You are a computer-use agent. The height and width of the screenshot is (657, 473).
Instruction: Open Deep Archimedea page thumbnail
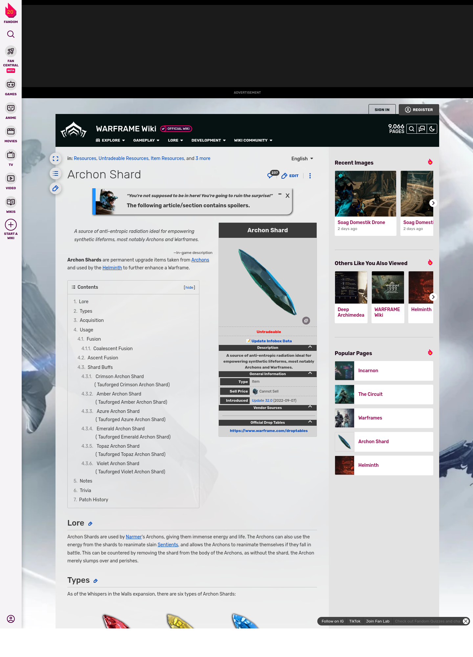351,287
